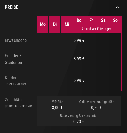This screenshot has width=127, height=133.
Task: Collapse the Preise section chevron
Action: click(118, 7)
